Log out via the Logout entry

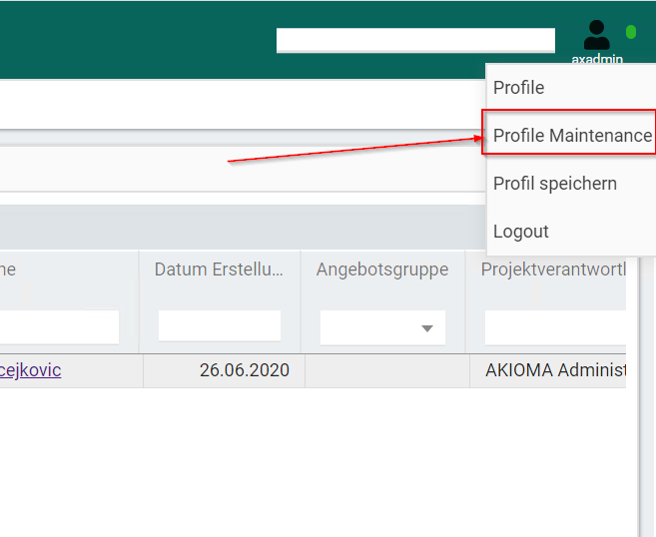(x=521, y=232)
